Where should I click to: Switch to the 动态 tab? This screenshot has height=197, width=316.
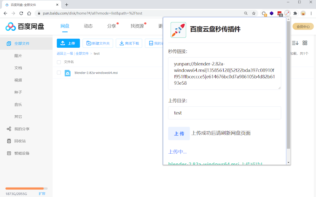click(88, 26)
